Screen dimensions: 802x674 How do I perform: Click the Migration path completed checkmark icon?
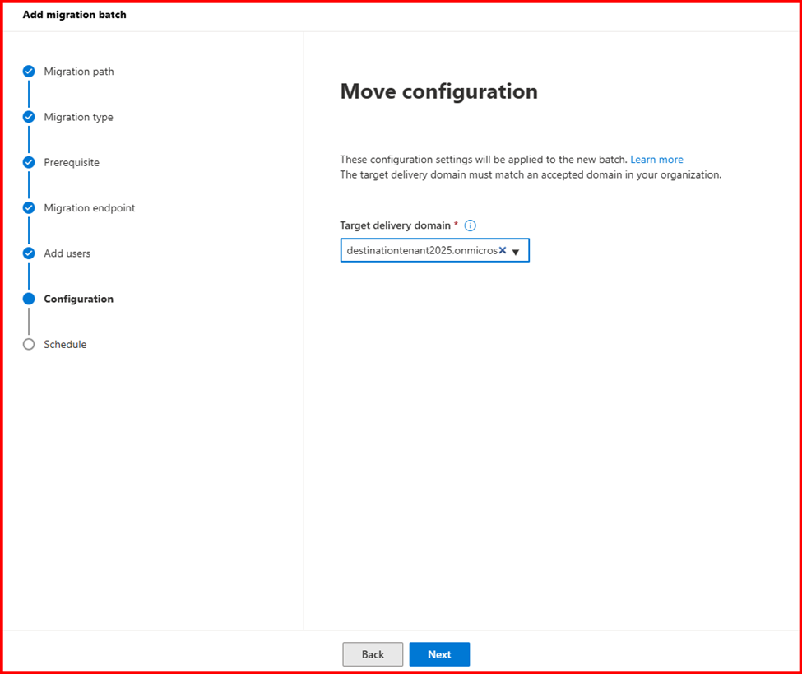(x=29, y=72)
